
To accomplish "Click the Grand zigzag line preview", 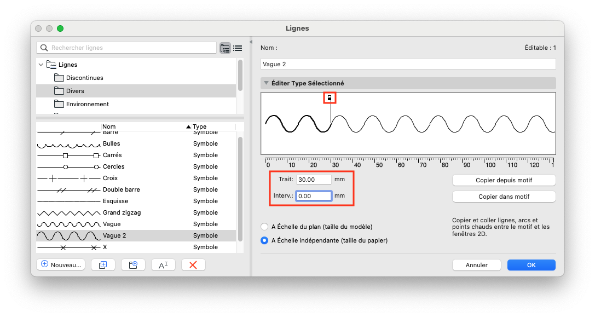I will tap(68, 212).
